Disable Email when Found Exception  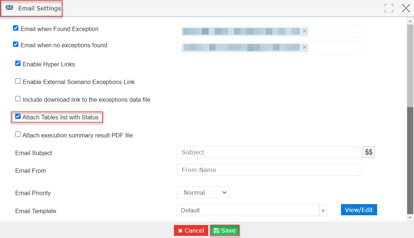click(16, 28)
